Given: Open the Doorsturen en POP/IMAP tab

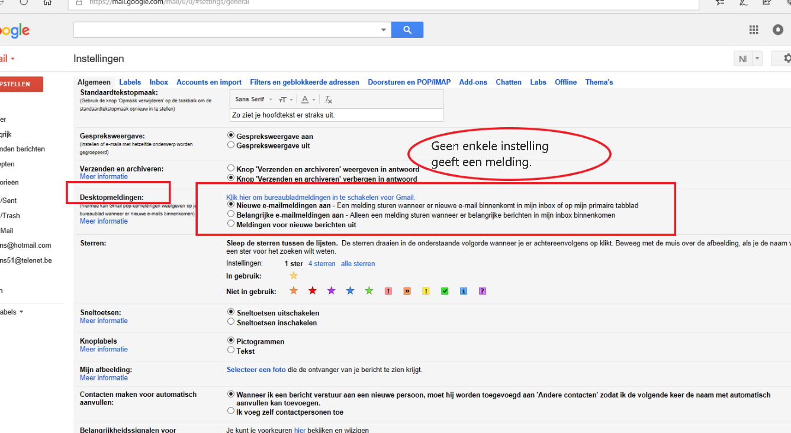Looking at the screenshot, I should click(409, 82).
